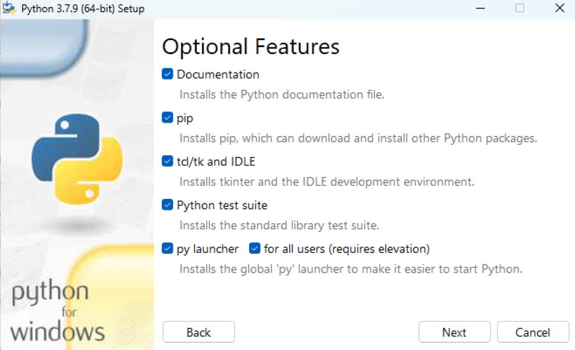Toggle the tcl/tk and IDLE checkbox
575x350 pixels.
coord(167,161)
